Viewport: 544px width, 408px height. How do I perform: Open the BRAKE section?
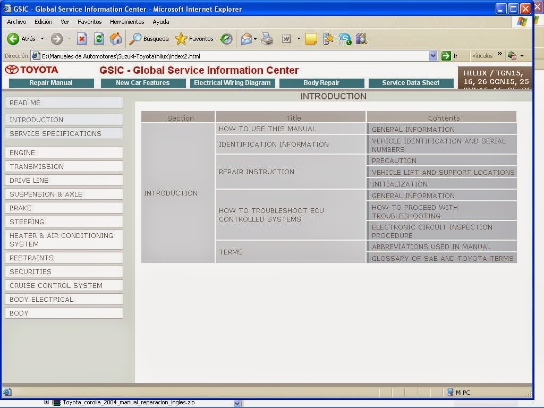click(64, 208)
